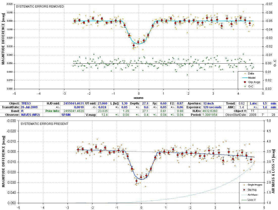Click the 'SYSTEMATIC ERRORS REMOVED' chart title
The image size is (278, 210).
pyautogui.click(x=40, y=7)
